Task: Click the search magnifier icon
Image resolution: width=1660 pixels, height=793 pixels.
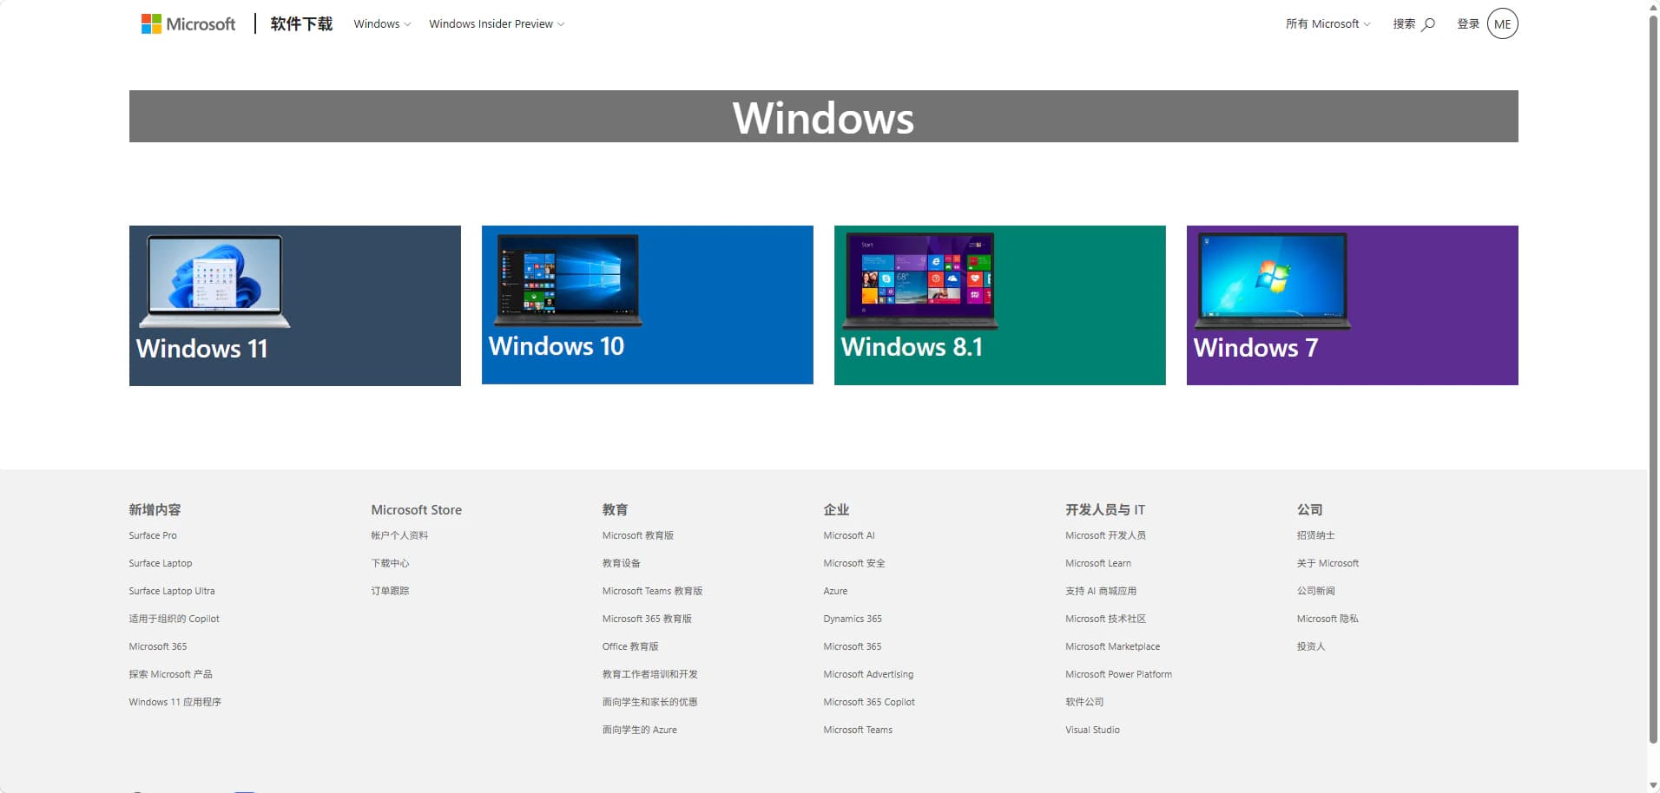Action: (x=1428, y=24)
